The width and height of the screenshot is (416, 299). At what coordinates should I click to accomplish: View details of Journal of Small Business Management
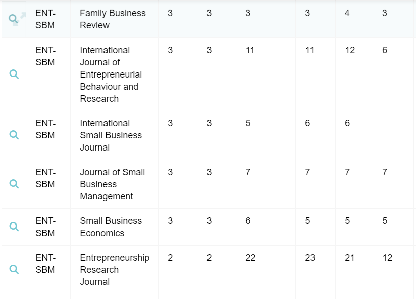(x=14, y=184)
